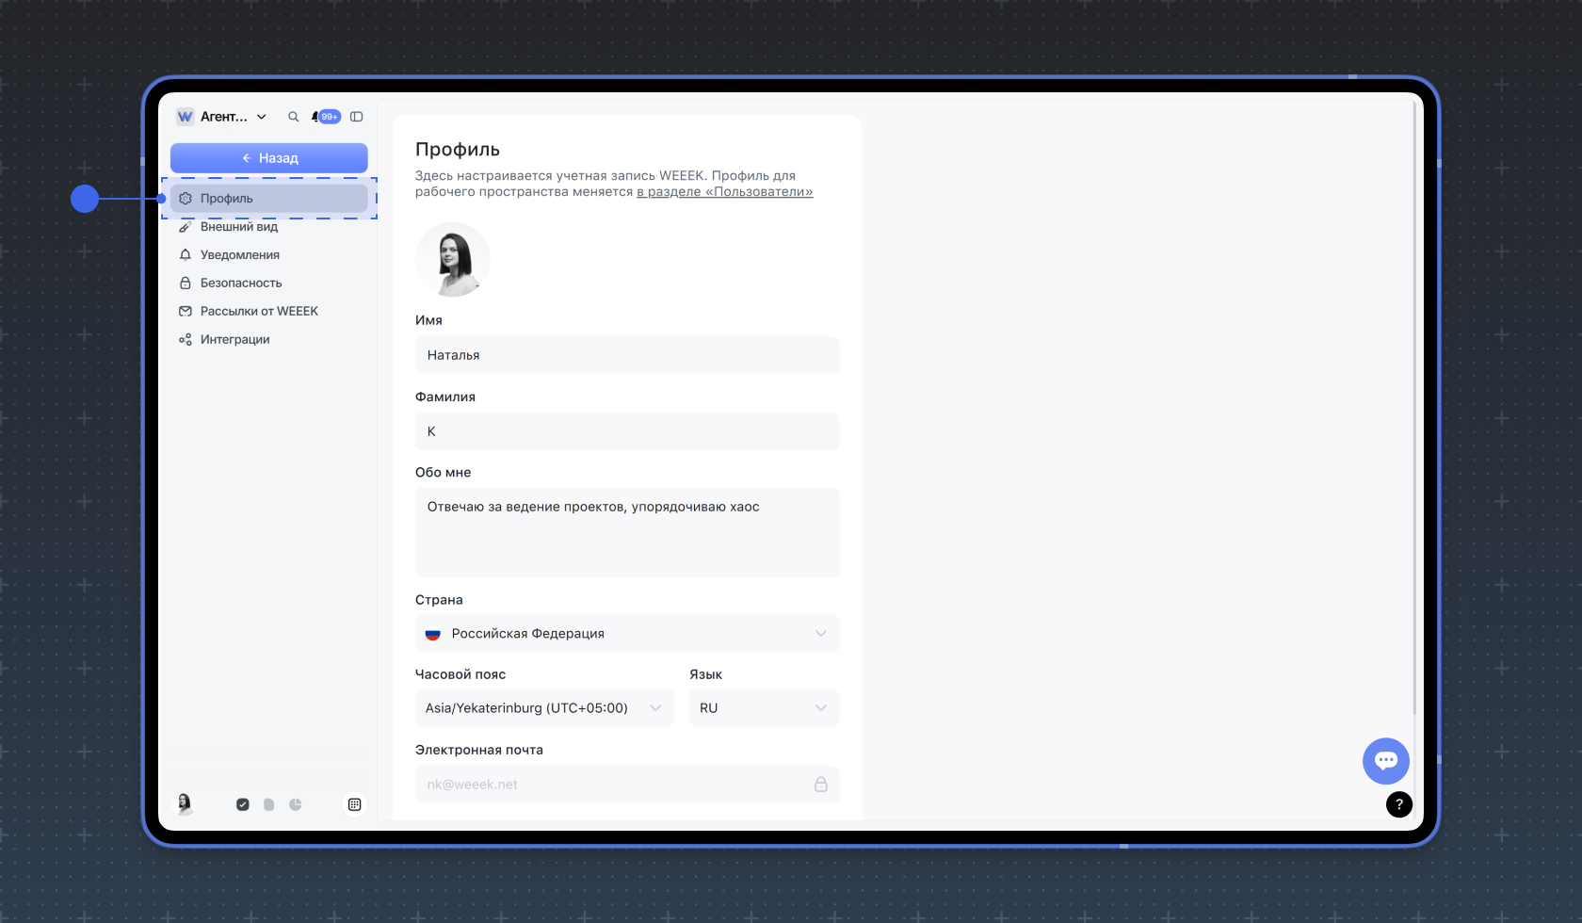This screenshot has width=1582, height=923.
Task: Open the support chat bubble
Action: pyautogui.click(x=1385, y=761)
